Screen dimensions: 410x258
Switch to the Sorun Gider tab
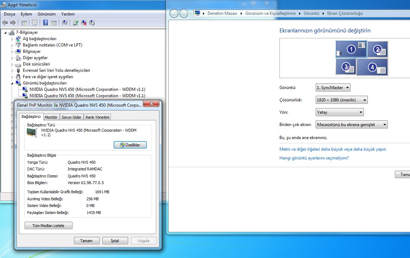[x=71, y=117]
